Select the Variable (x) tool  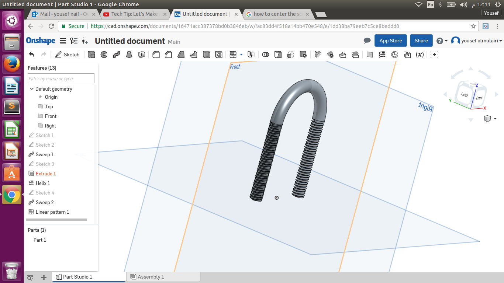(x=420, y=55)
